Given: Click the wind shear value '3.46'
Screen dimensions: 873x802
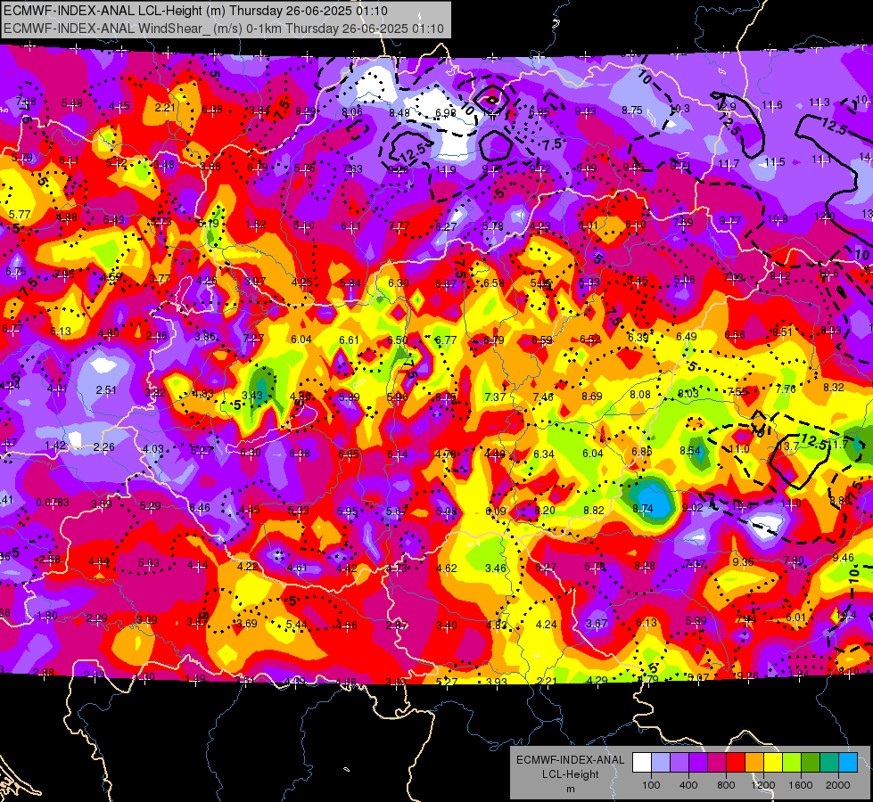Looking at the screenshot, I should [x=496, y=569].
